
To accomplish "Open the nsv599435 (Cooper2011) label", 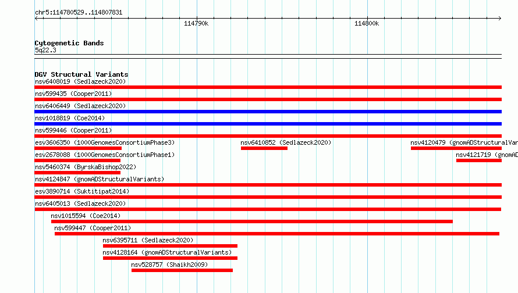I will (73, 94).
